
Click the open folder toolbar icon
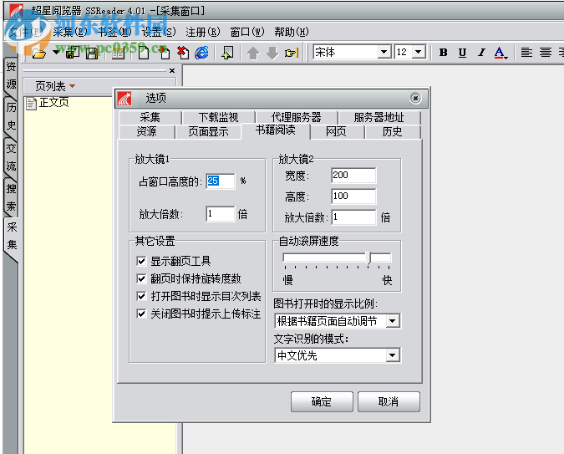tap(39, 54)
